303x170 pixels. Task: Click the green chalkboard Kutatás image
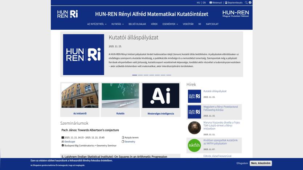tap(120, 96)
